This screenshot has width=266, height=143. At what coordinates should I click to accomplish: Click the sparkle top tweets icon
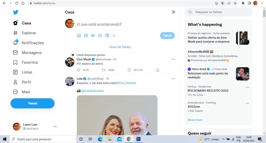[x=173, y=12]
